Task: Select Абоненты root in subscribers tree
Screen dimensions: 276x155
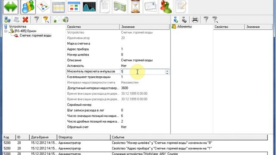Action: click(184, 27)
